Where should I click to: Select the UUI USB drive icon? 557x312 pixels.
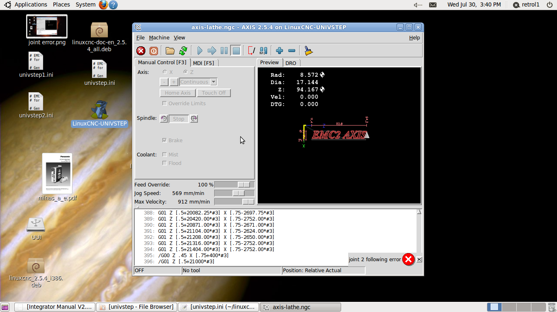[x=36, y=229]
